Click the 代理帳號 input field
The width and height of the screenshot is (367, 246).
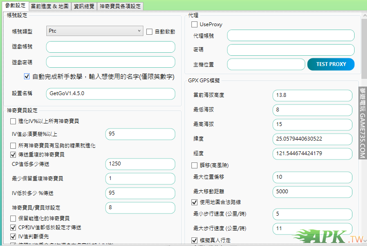click(291, 36)
